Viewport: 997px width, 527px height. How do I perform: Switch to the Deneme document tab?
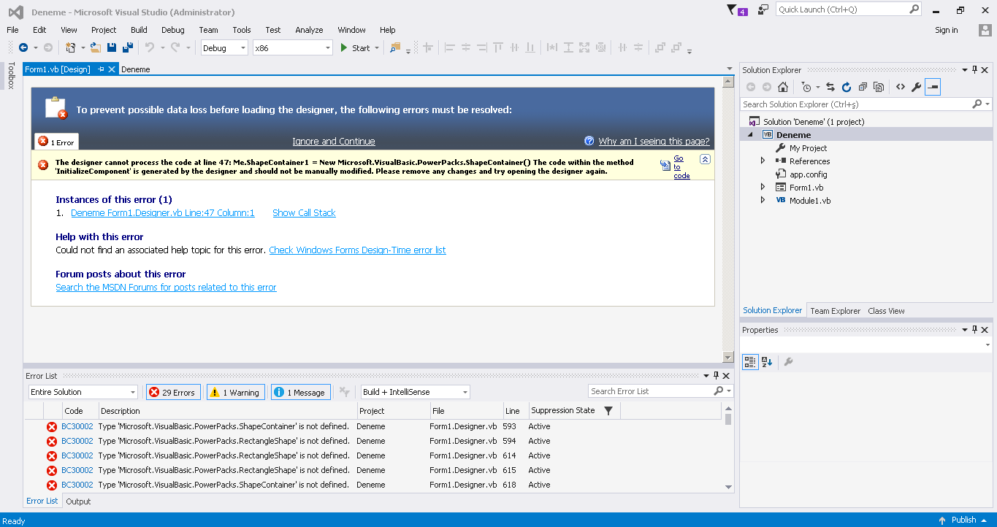click(x=136, y=69)
